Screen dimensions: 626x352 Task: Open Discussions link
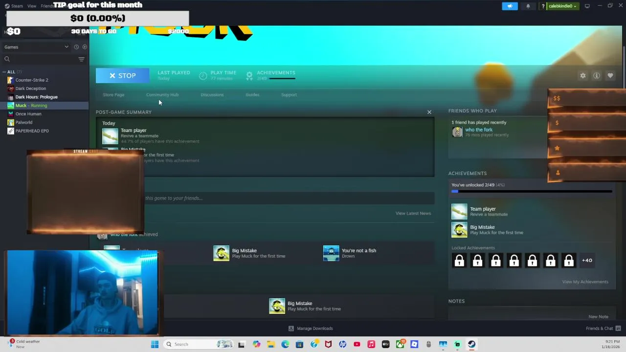[x=212, y=95]
